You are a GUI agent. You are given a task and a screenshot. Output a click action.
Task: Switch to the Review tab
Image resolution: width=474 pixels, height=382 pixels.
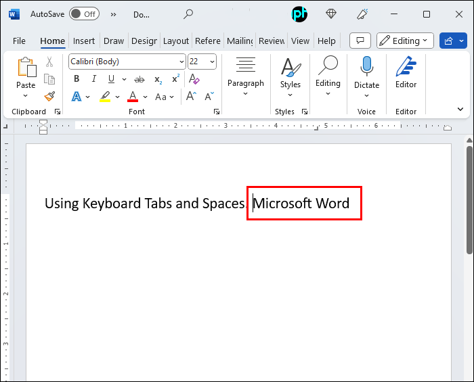pyautogui.click(x=272, y=41)
